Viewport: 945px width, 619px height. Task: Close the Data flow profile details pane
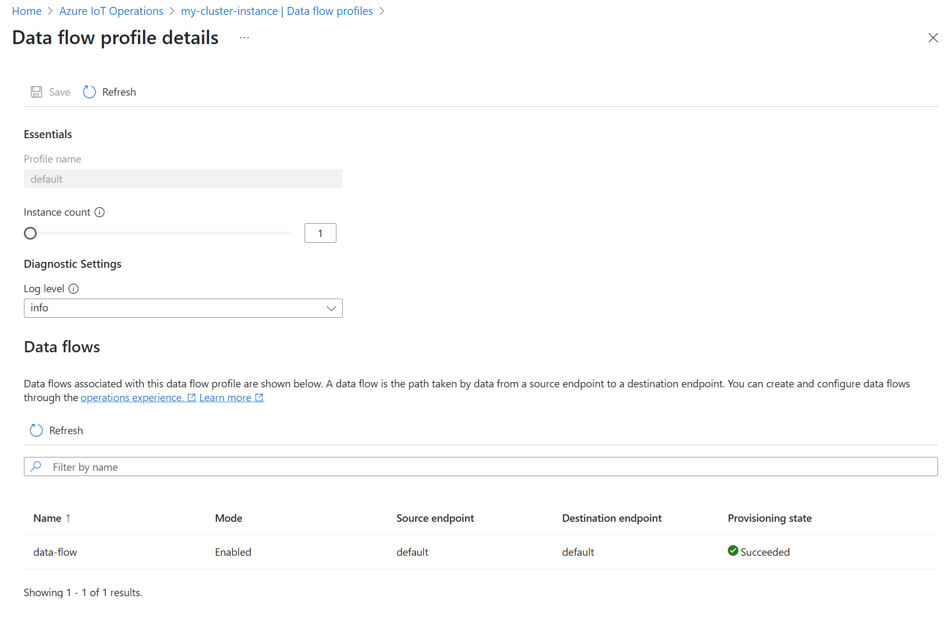(x=933, y=38)
